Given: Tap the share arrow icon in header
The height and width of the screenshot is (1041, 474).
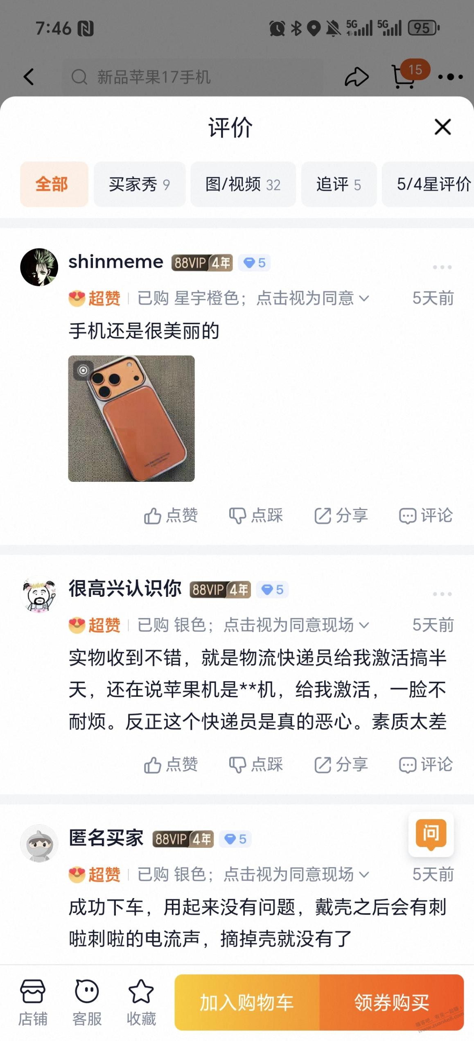Looking at the screenshot, I should [357, 77].
